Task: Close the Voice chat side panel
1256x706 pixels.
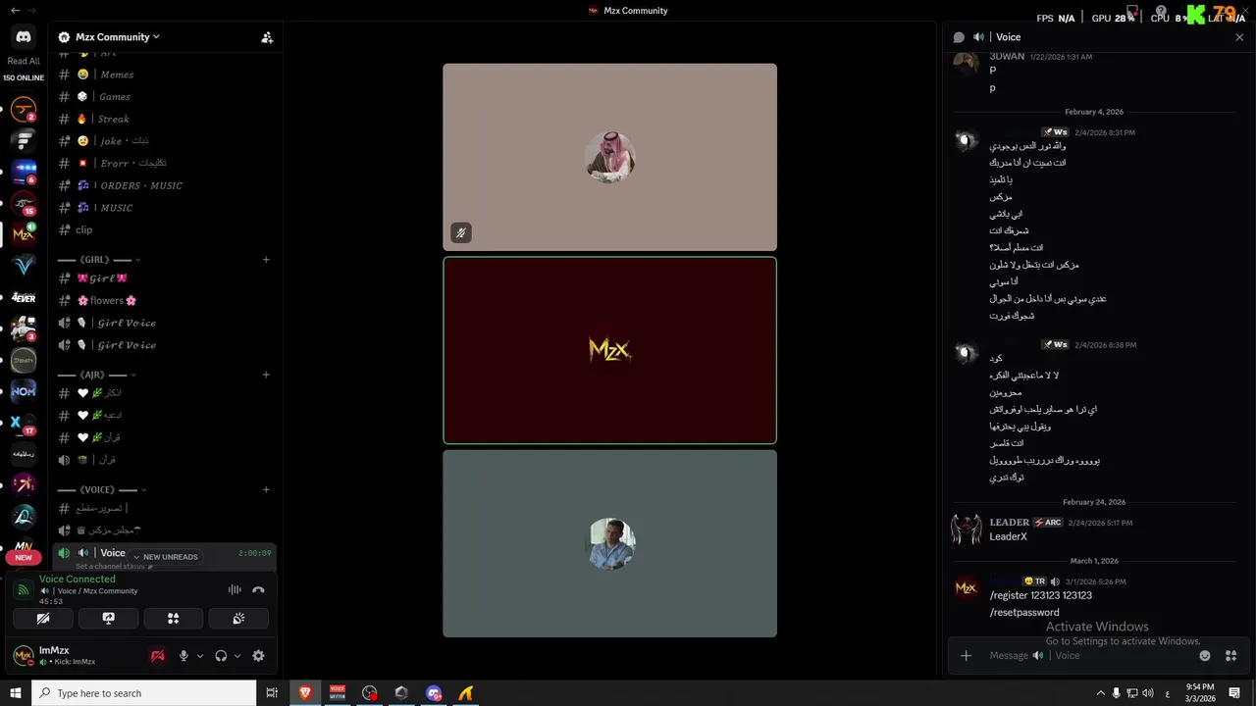Action: point(1239,37)
